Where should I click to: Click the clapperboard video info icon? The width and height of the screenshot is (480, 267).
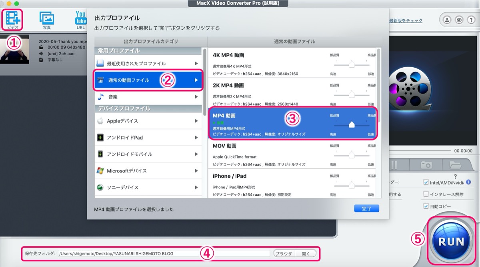(41, 47)
